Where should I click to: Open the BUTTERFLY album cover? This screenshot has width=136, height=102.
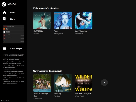click(x=42, y=21)
